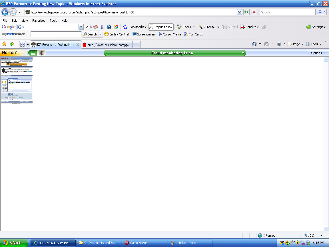Click the Cursor Mania toolbar link
329x247 pixels.
coord(170,34)
